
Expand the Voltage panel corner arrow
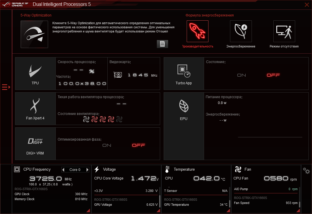pyautogui.click(x=159, y=211)
